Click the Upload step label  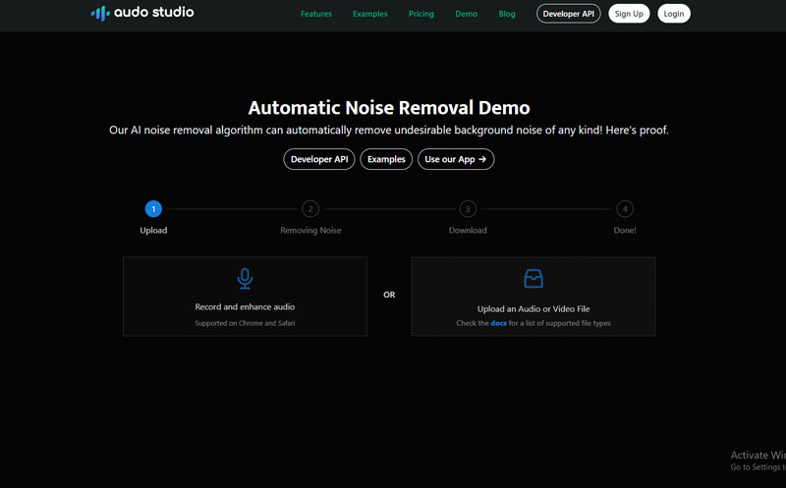(153, 231)
